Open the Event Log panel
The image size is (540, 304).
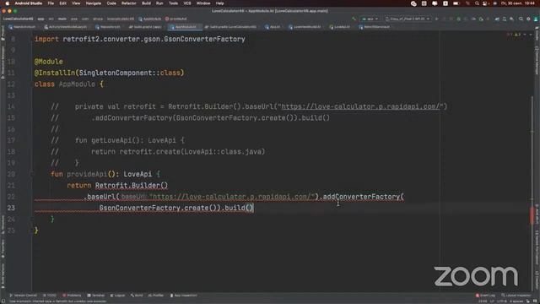485,296
